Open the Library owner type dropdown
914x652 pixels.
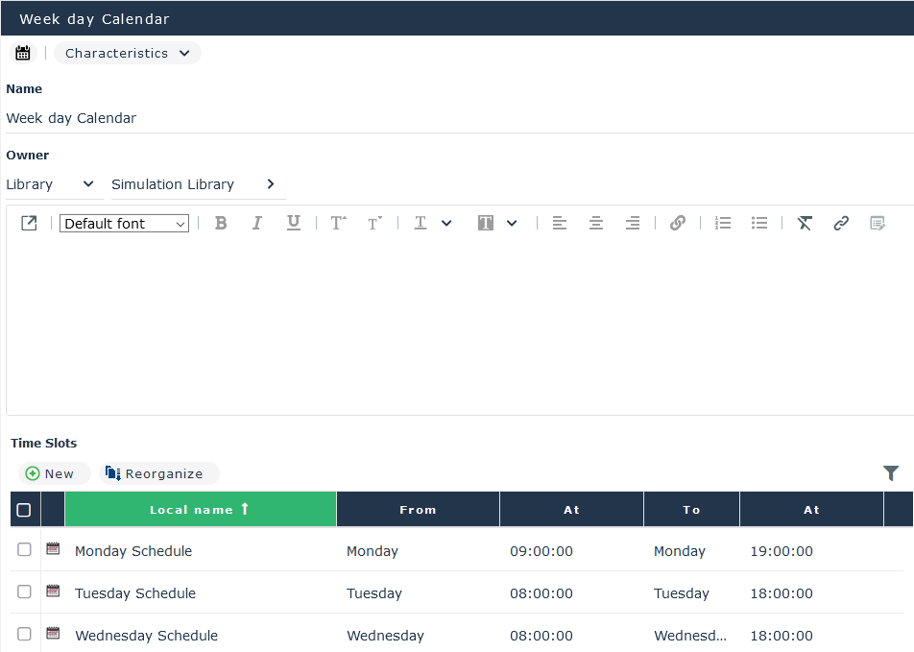coord(52,184)
